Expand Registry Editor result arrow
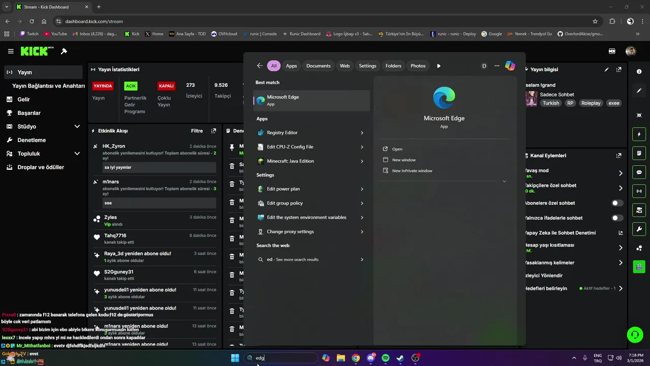The height and width of the screenshot is (366, 650). tap(362, 133)
